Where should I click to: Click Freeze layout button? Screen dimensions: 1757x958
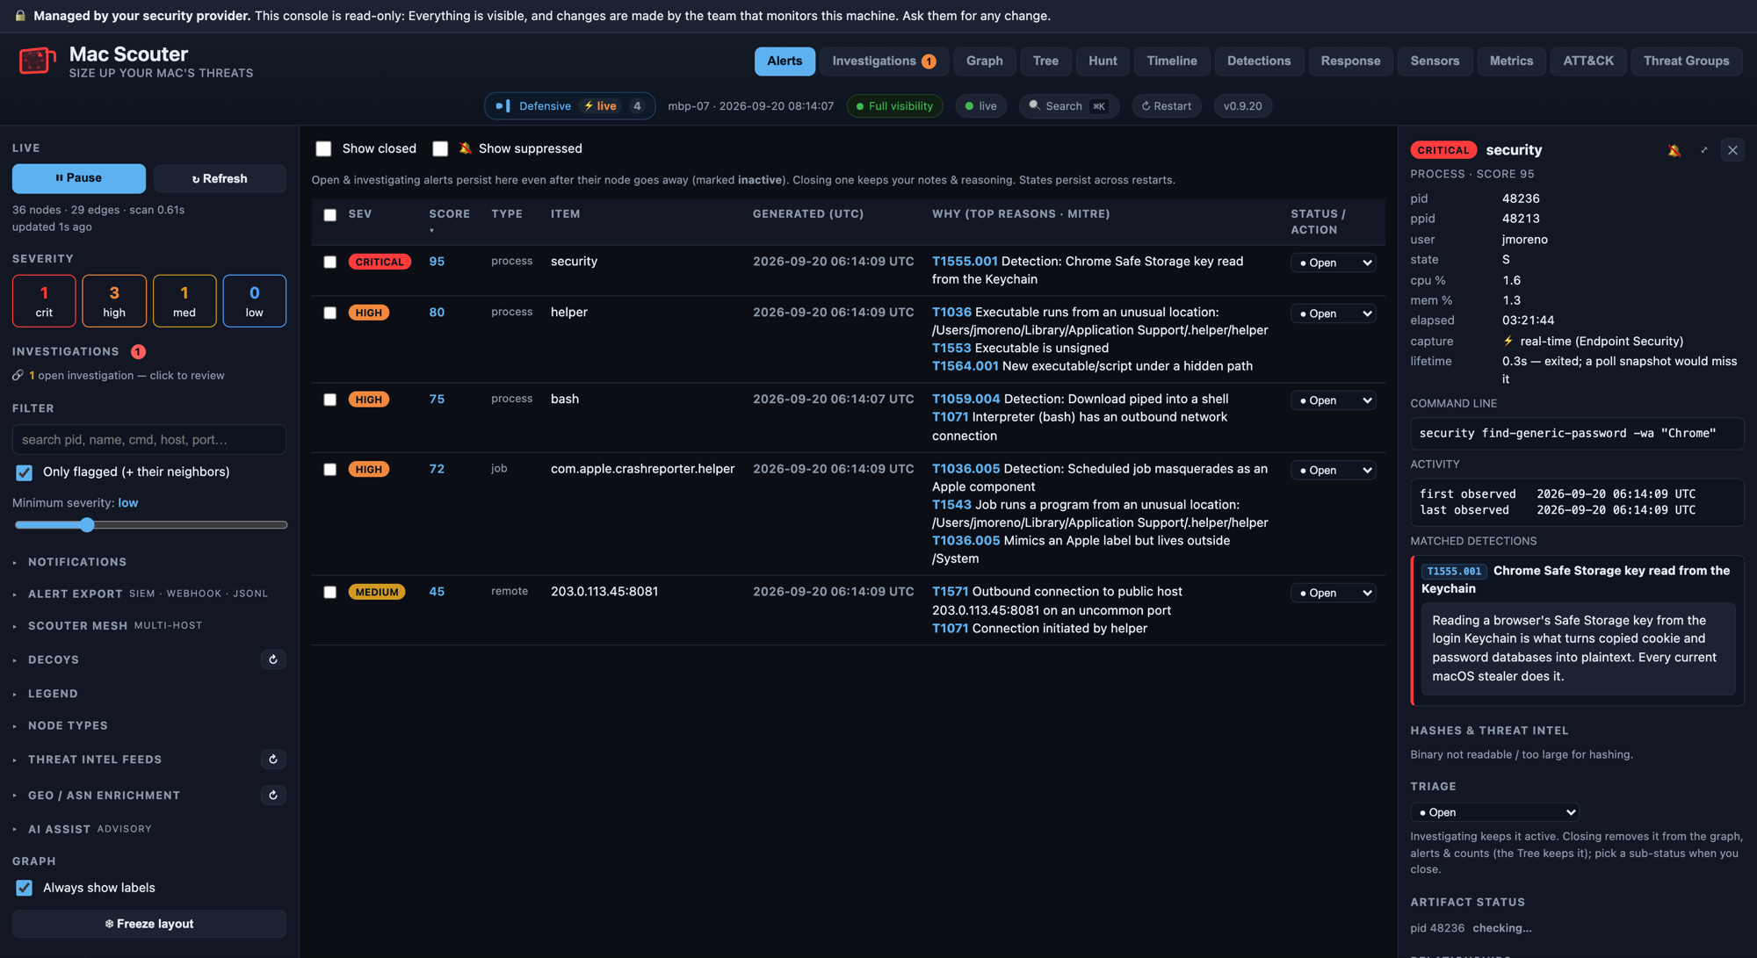(x=148, y=924)
